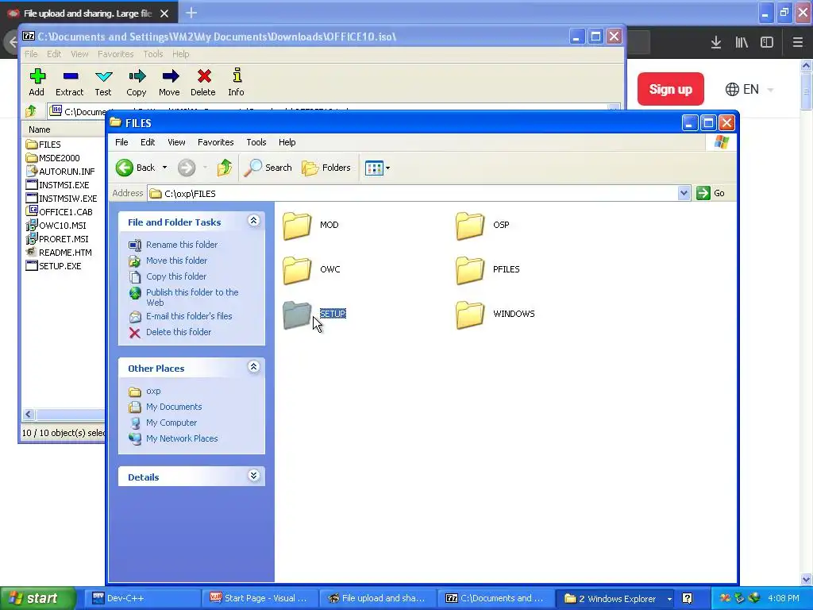This screenshot has width=813, height=610.
Task: Click the Forward arrow in Explorer toolbar
Action: pos(187,168)
